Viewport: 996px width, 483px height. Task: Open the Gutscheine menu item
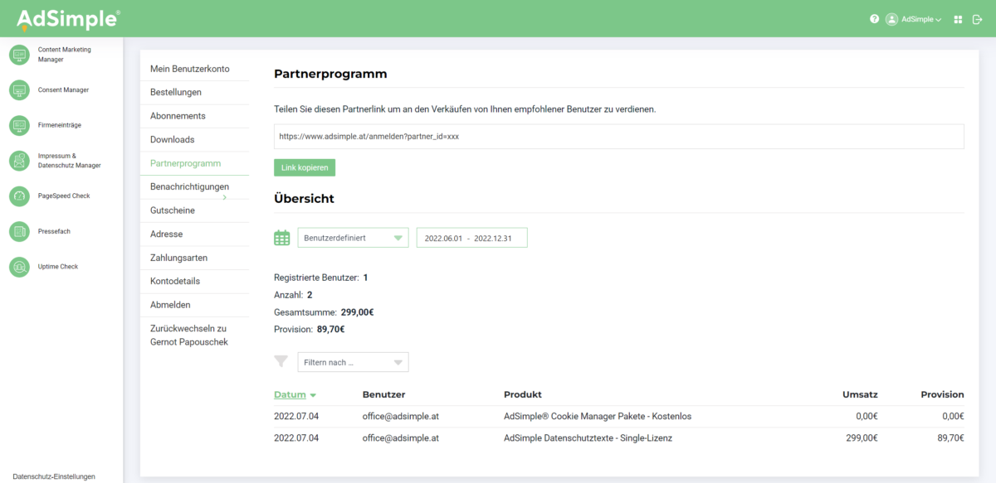click(x=173, y=210)
